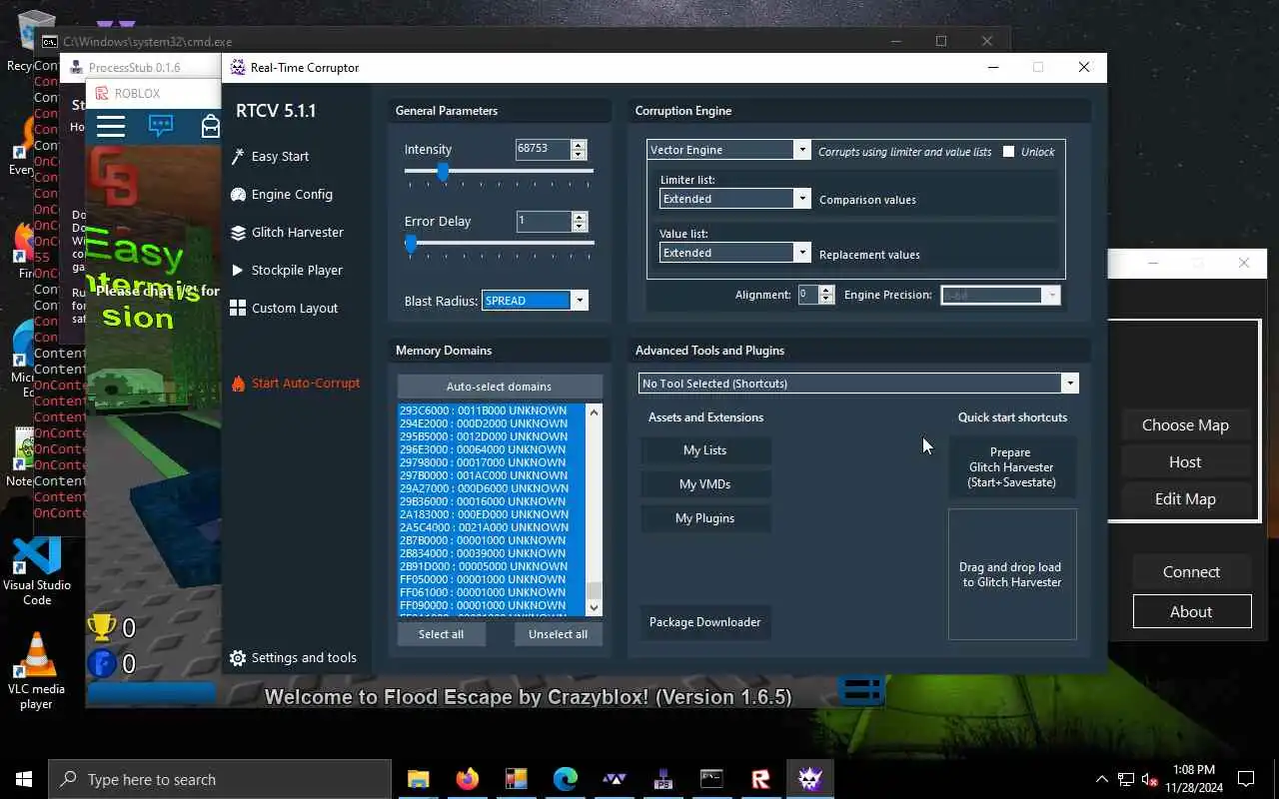Screen dimensions: 1279x799
Task: Click the Error Delay slider handle
Action: tap(411, 244)
